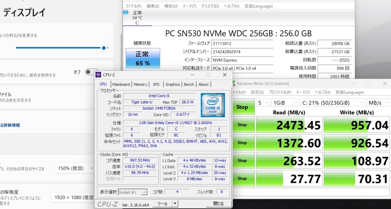Open 編集(E) menu in CrystalDiskInfo
This screenshot has height=209, width=391.
(x=153, y=6)
